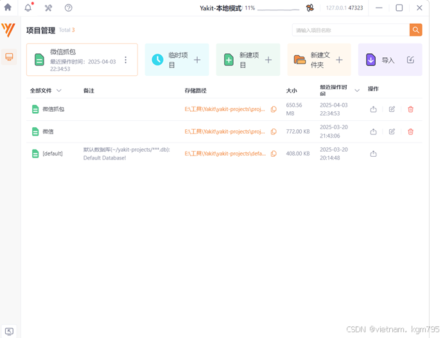Viewport: 445px width, 338px height.
Task: Click the project name search field
Action: pos(351,30)
